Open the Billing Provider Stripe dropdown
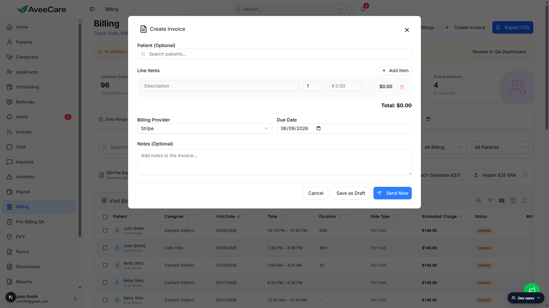Image resolution: width=549 pixels, height=308 pixels. pyautogui.click(x=205, y=128)
